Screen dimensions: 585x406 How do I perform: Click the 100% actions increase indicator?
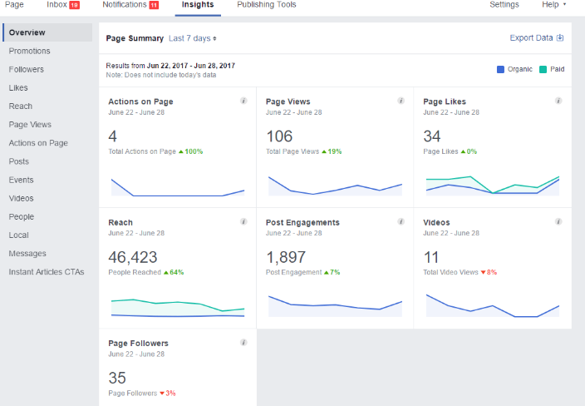(x=191, y=151)
